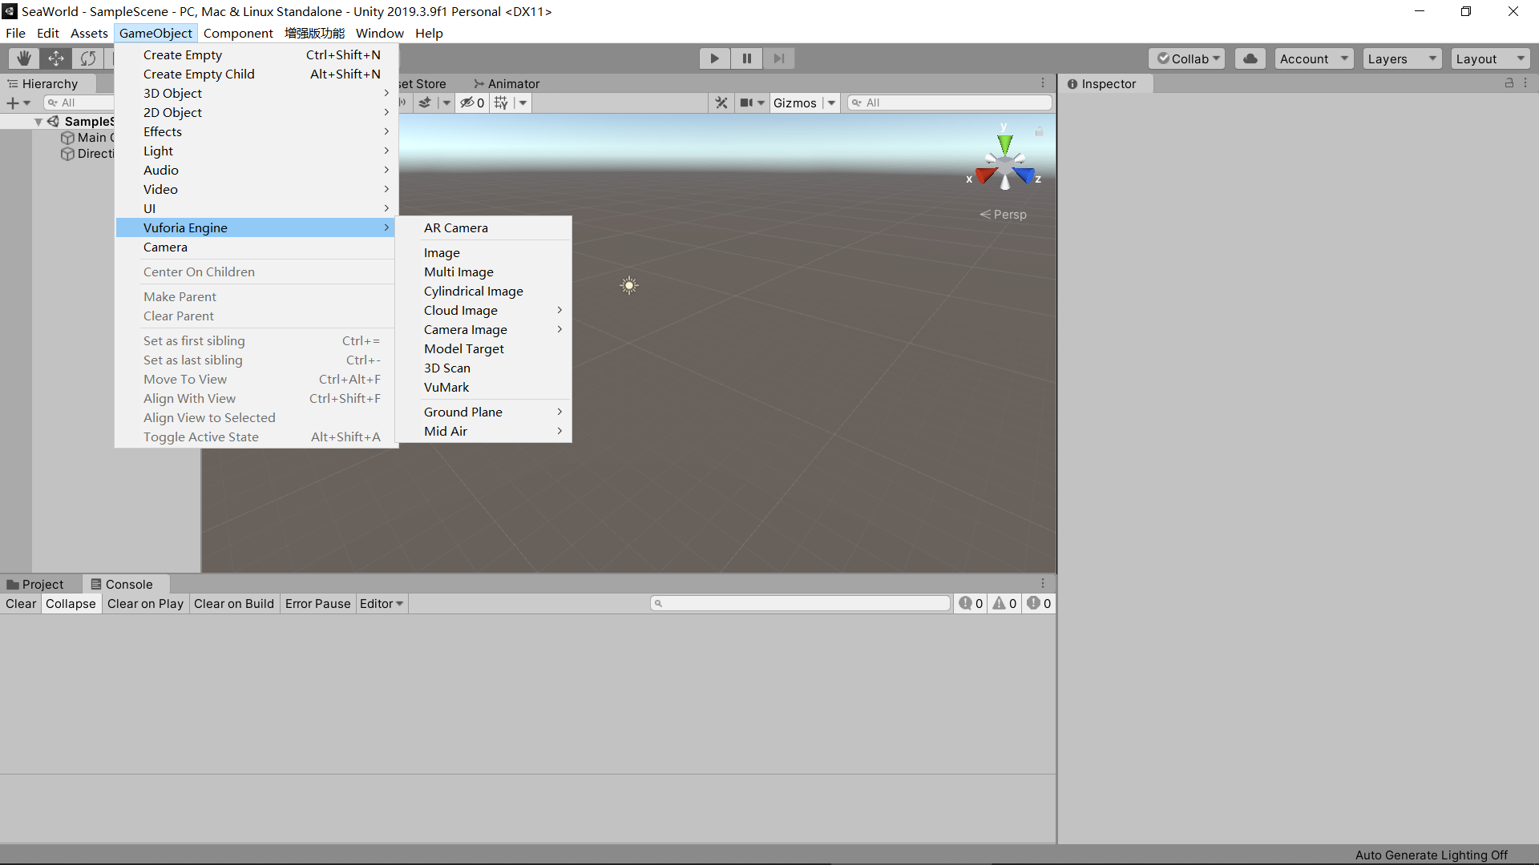Select the Hand tool in toolbar

[x=22, y=58]
